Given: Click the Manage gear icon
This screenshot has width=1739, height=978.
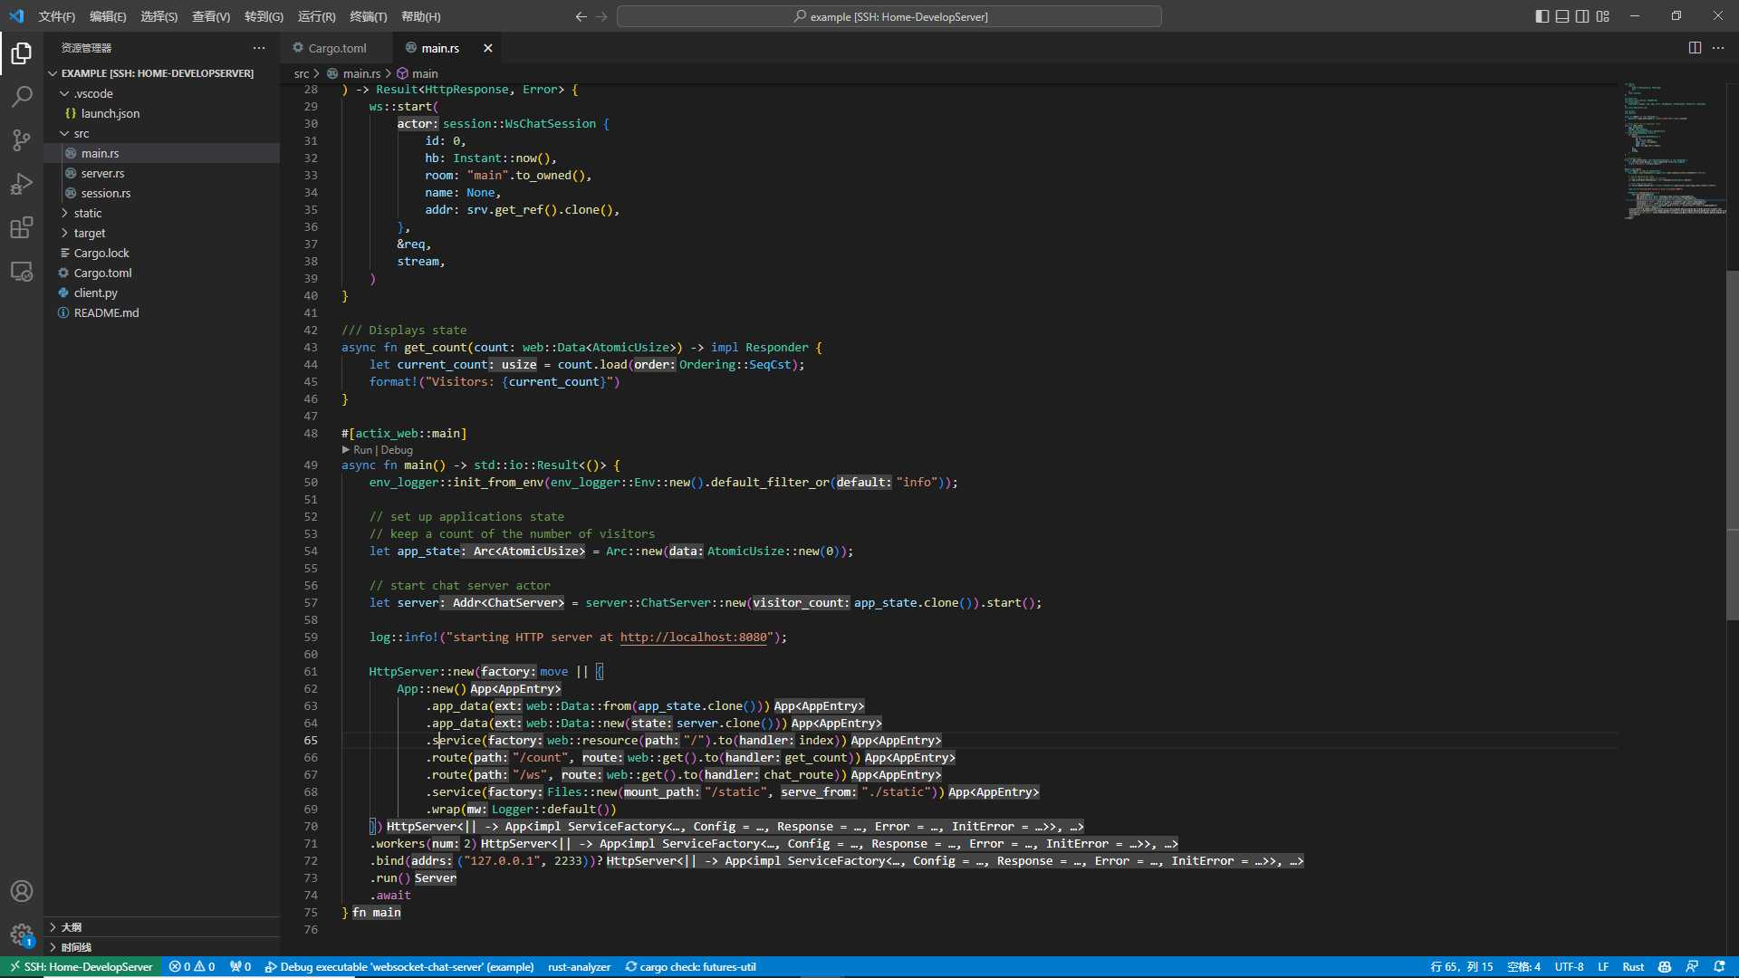Looking at the screenshot, I should pos(22,935).
